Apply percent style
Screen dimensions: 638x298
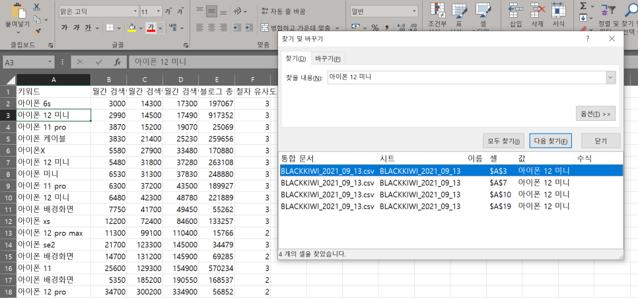coord(374,28)
